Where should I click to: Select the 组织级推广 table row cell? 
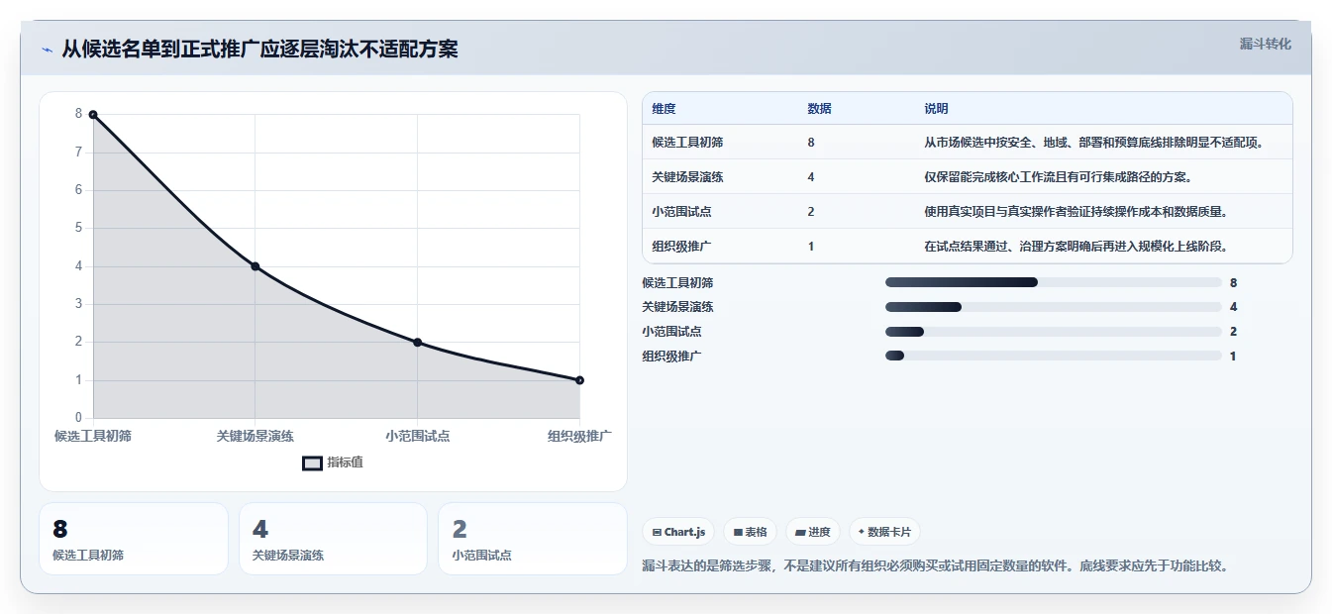(681, 247)
